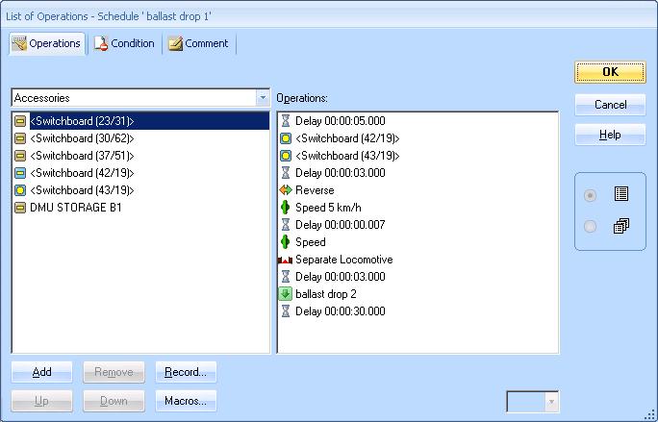Select the Speed 5 km/h icon

(286, 208)
